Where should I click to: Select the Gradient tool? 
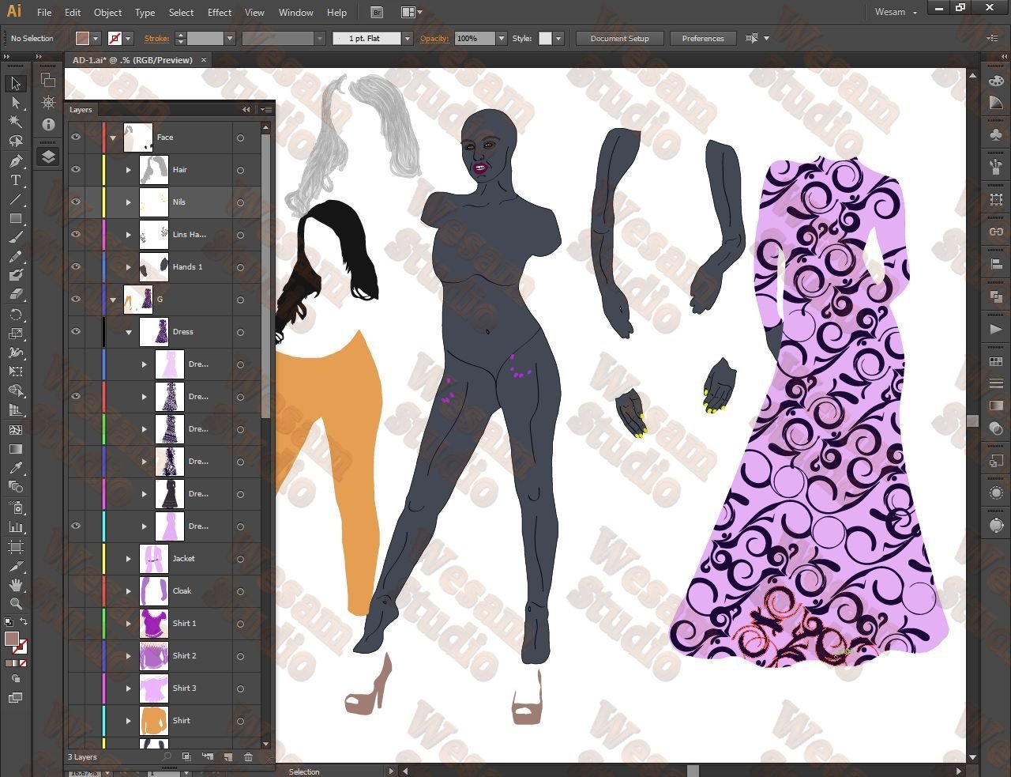[15, 449]
